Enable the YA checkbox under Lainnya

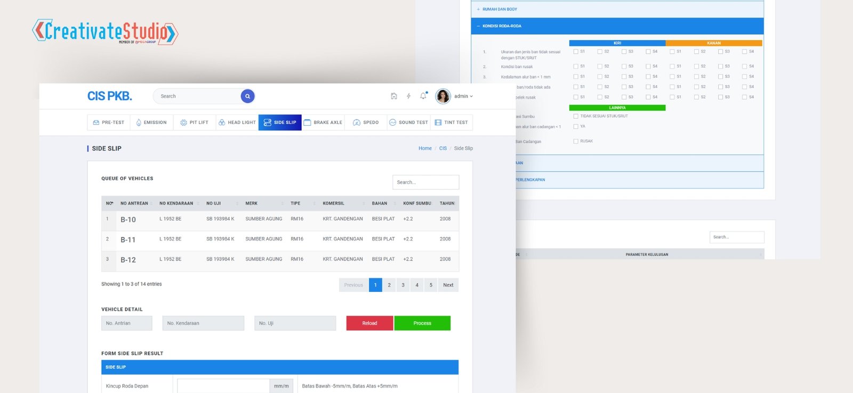pyautogui.click(x=576, y=127)
